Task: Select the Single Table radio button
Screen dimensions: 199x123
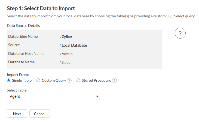Action: click(9, 80)
